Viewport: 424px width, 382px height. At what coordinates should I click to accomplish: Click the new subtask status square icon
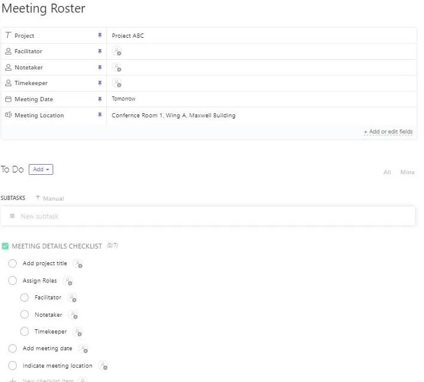[12, 216]
